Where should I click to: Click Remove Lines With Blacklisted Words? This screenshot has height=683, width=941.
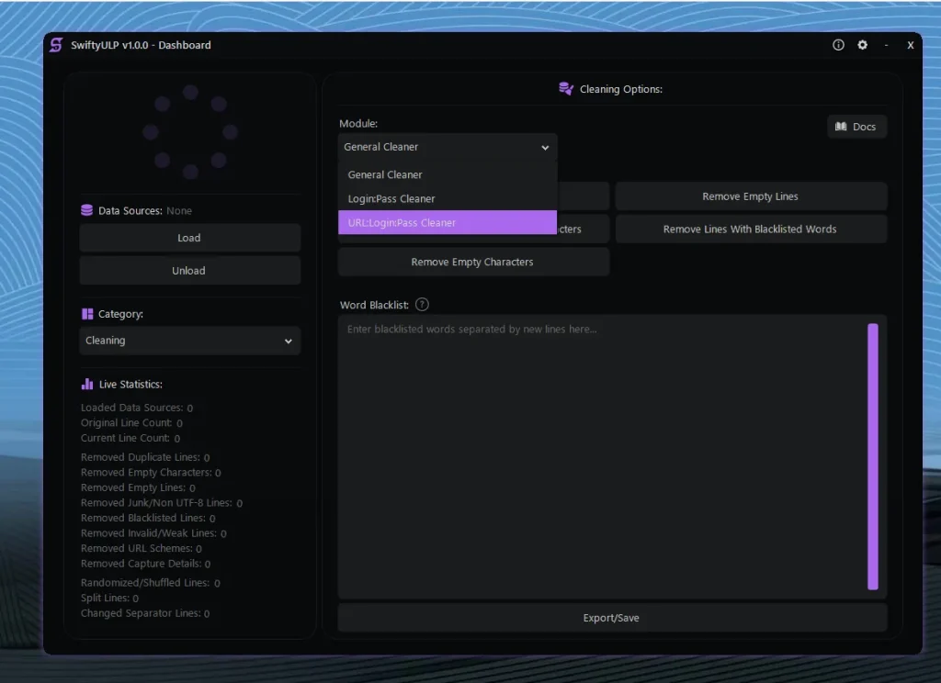751,229
